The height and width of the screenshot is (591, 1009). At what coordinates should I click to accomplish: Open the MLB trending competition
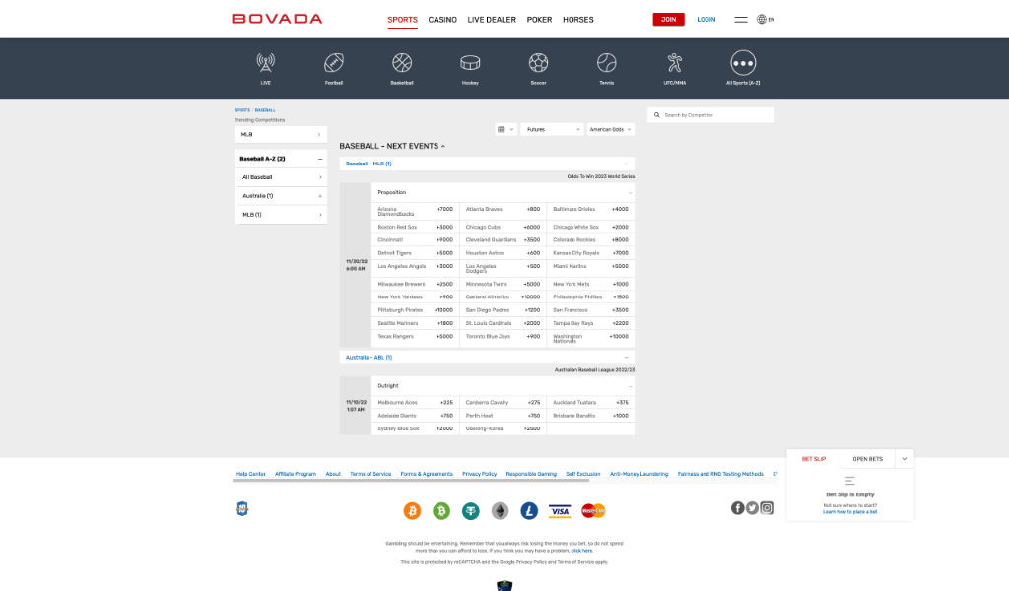281,134
